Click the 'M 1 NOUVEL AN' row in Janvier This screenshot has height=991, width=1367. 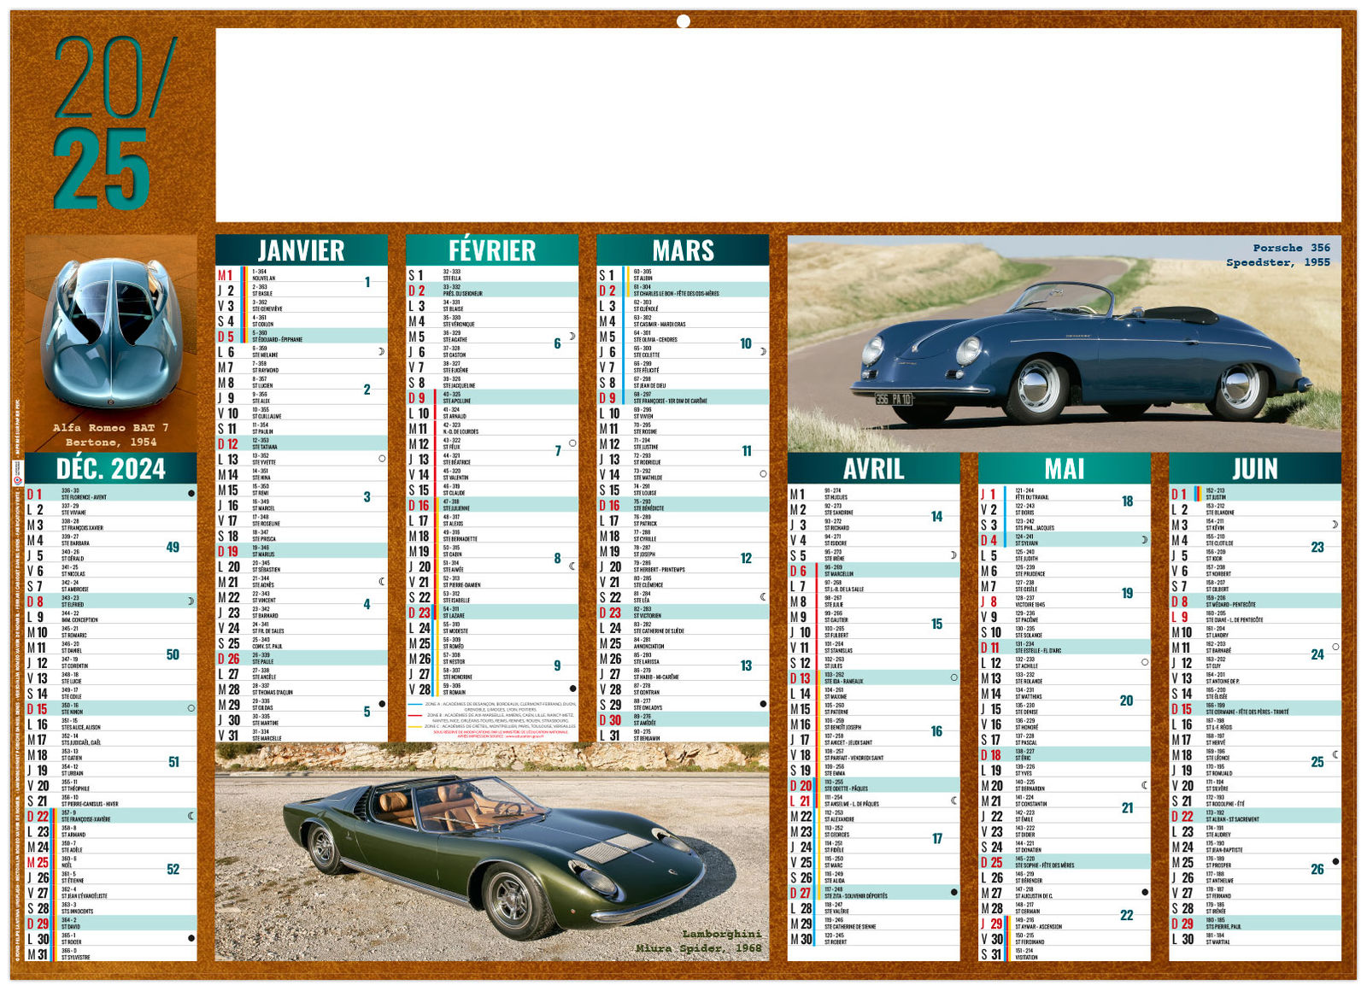[302, 275]
